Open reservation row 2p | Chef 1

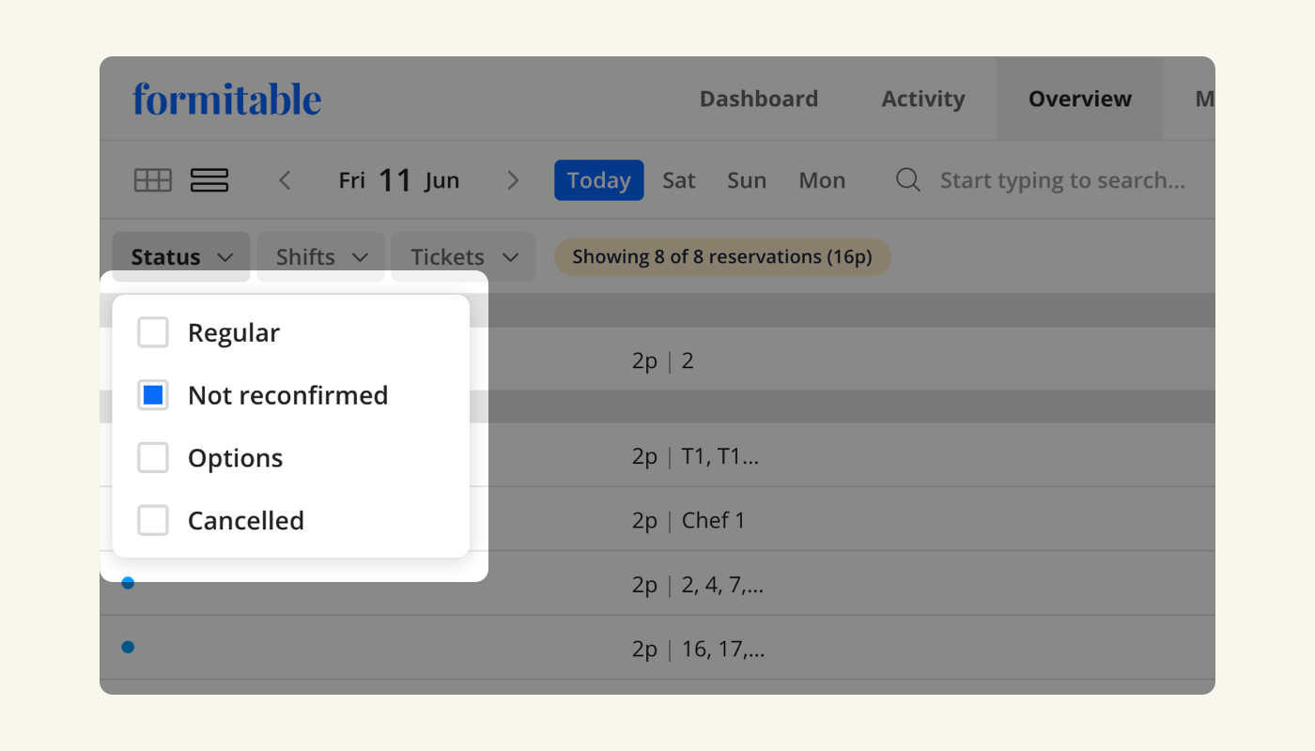657,520
